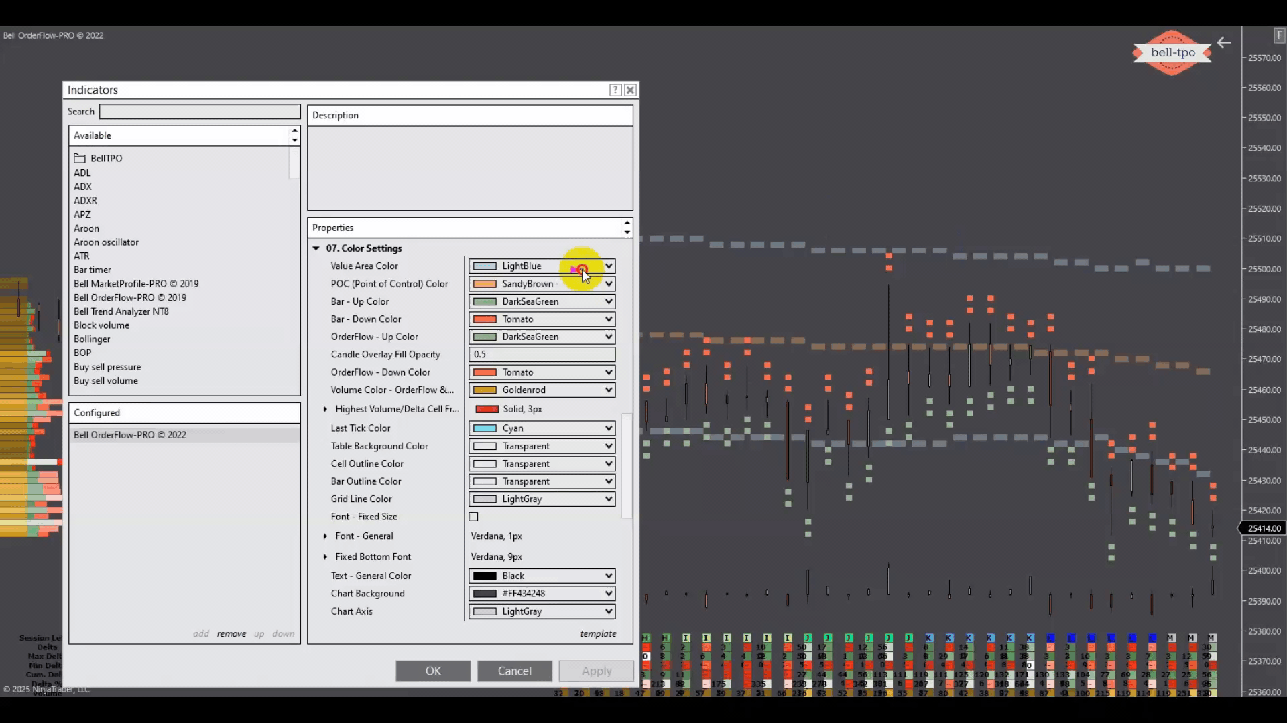Click the bell-tpo logo badge
This screenshot has width=1287, height=723.
pyautogui.click(x=1172, y=52)
